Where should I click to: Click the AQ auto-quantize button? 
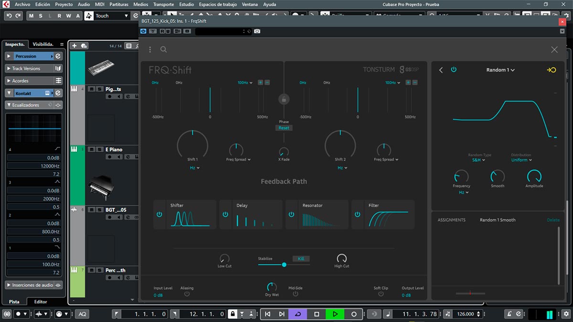(82, 314)
